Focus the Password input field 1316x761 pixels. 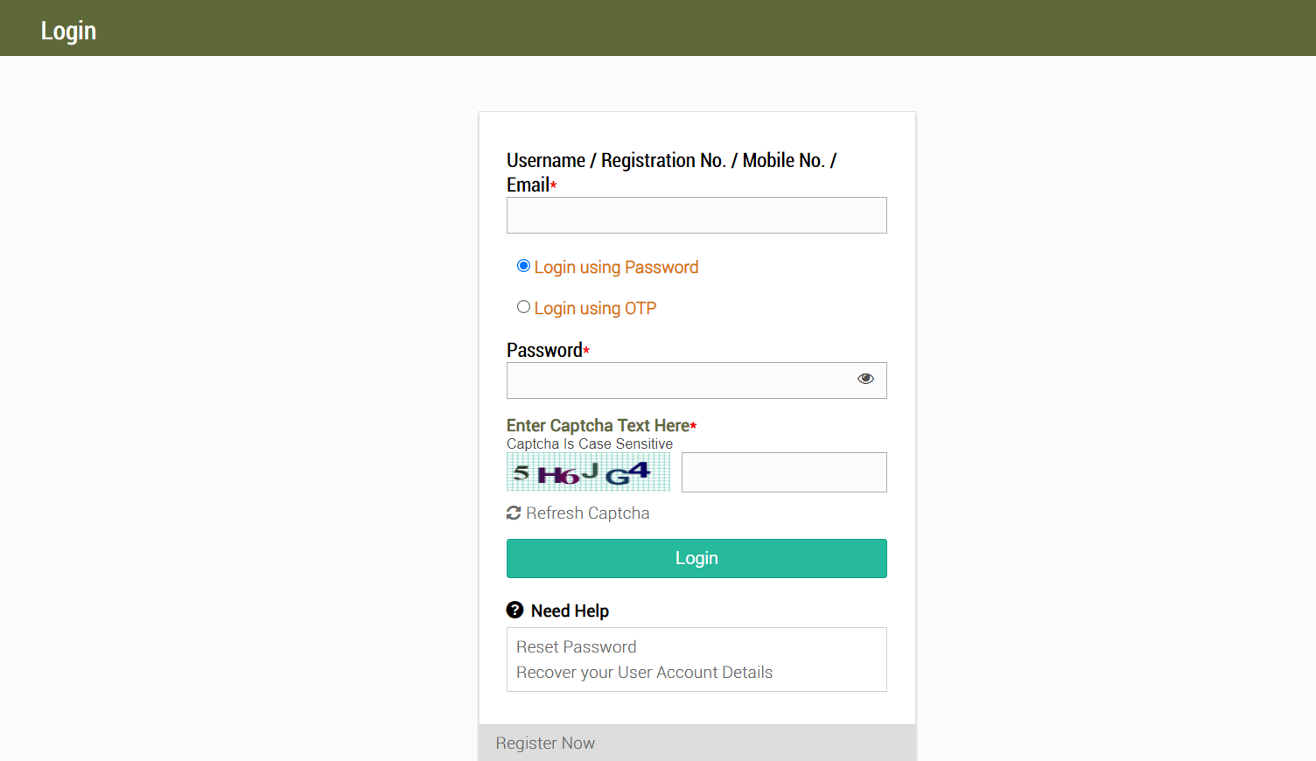[x=678, y=380]
